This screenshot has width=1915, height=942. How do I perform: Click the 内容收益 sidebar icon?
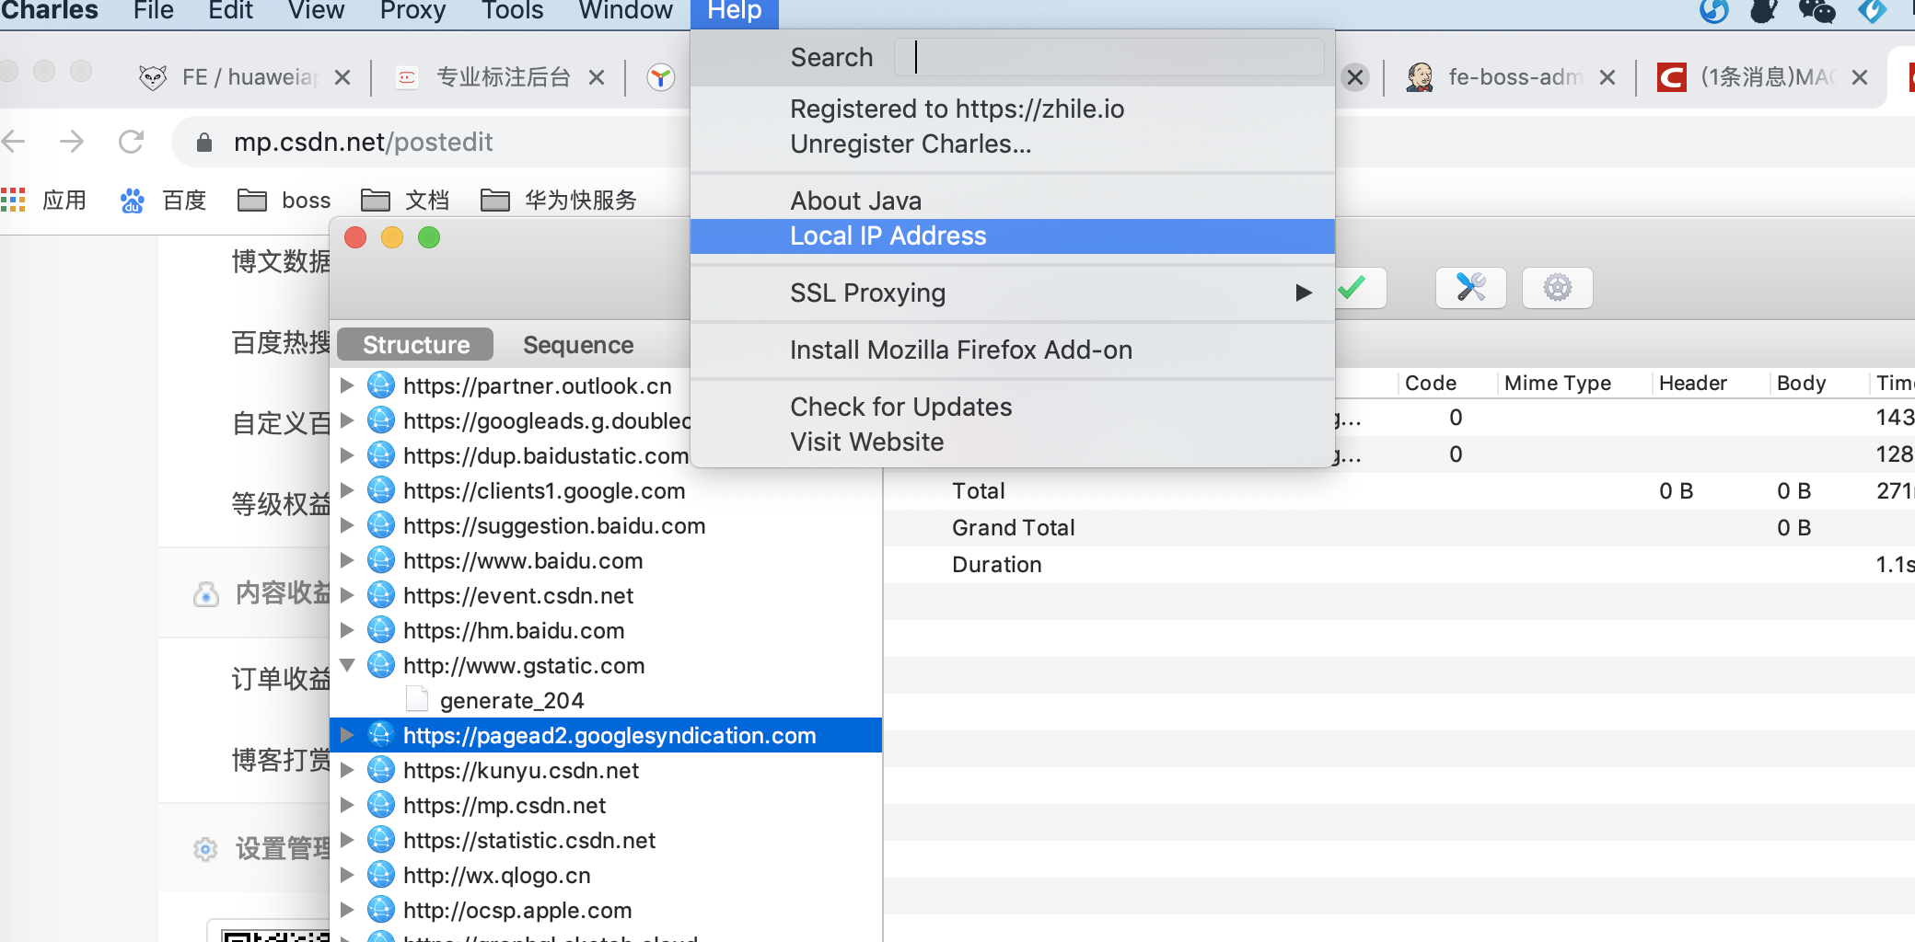tap(205, 594)
